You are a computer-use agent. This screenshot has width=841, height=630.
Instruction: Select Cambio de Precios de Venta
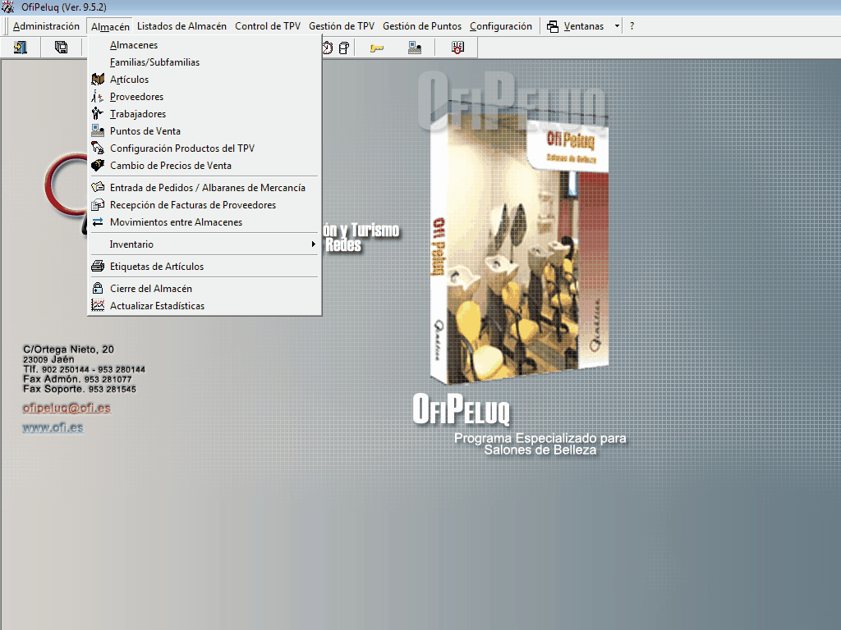pyautogui.click(x=205, y=165)
